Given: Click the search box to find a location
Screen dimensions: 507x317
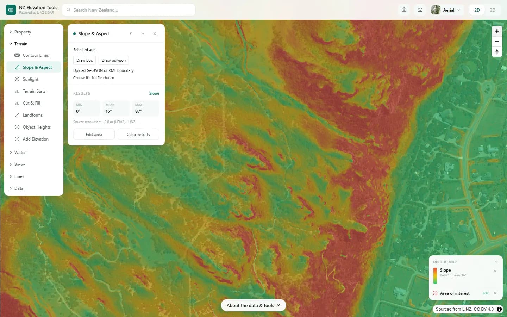Looking at the screenshot, I should pyautogui.click(x=129, y=10).
